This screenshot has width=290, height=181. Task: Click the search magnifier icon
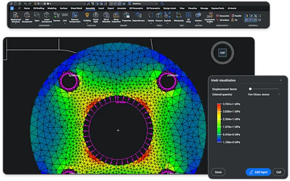(19, 8)
